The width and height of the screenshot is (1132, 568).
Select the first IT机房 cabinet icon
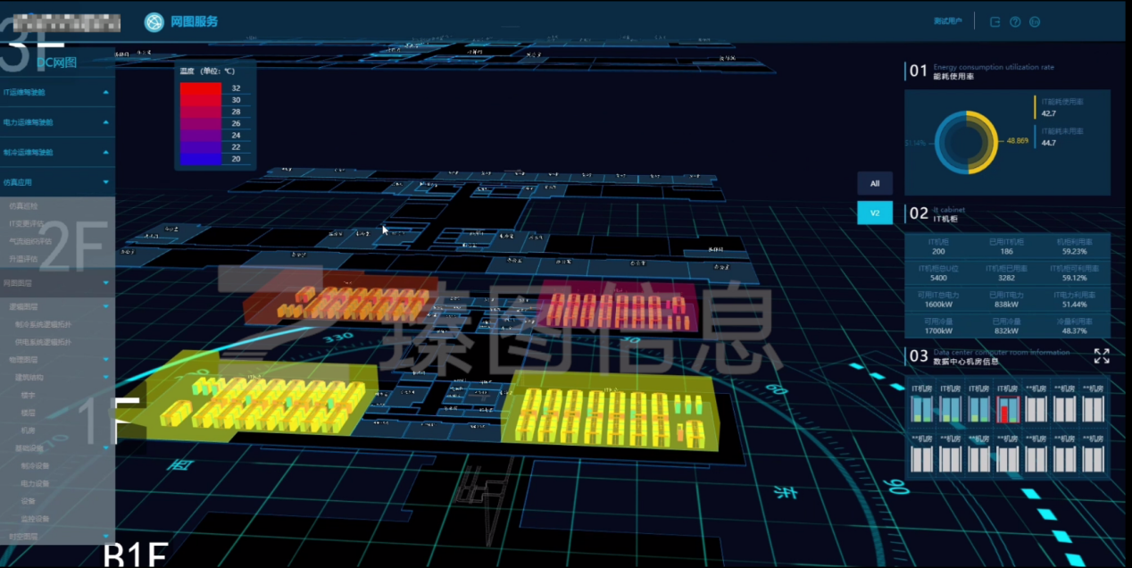[921, 409]
